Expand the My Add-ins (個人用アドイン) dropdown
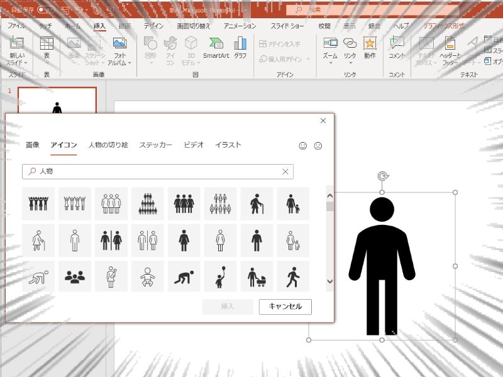The width and height of the screenshot is (503, 377). point(308,59)
